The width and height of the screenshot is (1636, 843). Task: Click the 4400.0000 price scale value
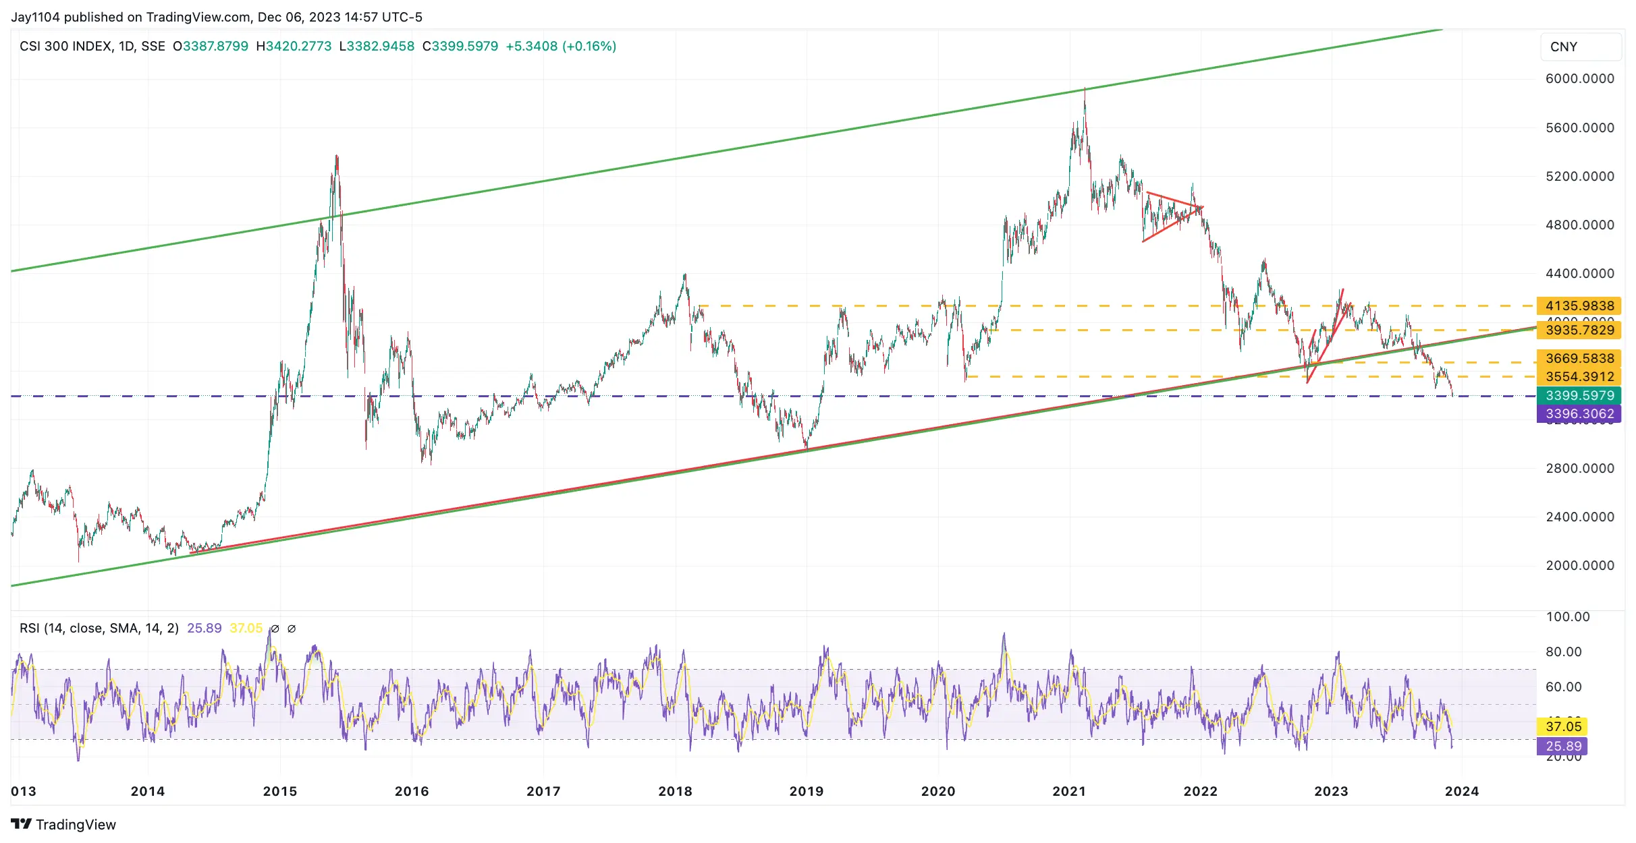click(1580, 273)
